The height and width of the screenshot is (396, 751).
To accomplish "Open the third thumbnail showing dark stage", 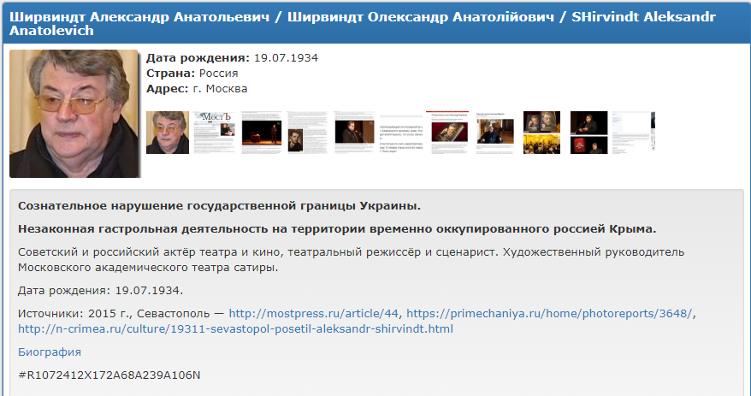I will tap(260, 133).
